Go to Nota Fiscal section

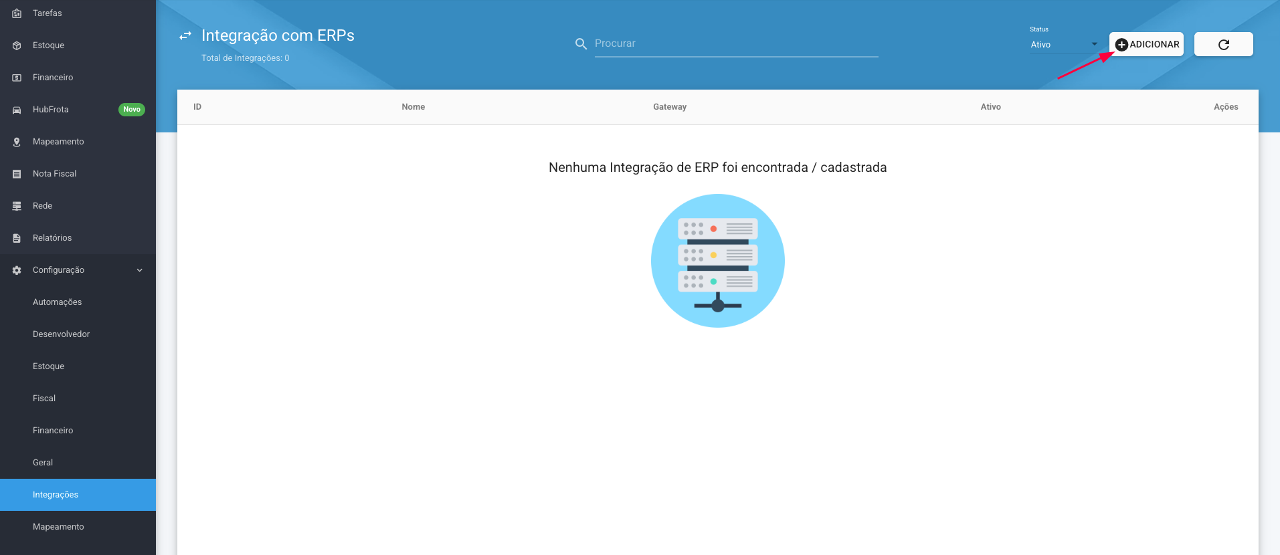[x=78, y=174]
